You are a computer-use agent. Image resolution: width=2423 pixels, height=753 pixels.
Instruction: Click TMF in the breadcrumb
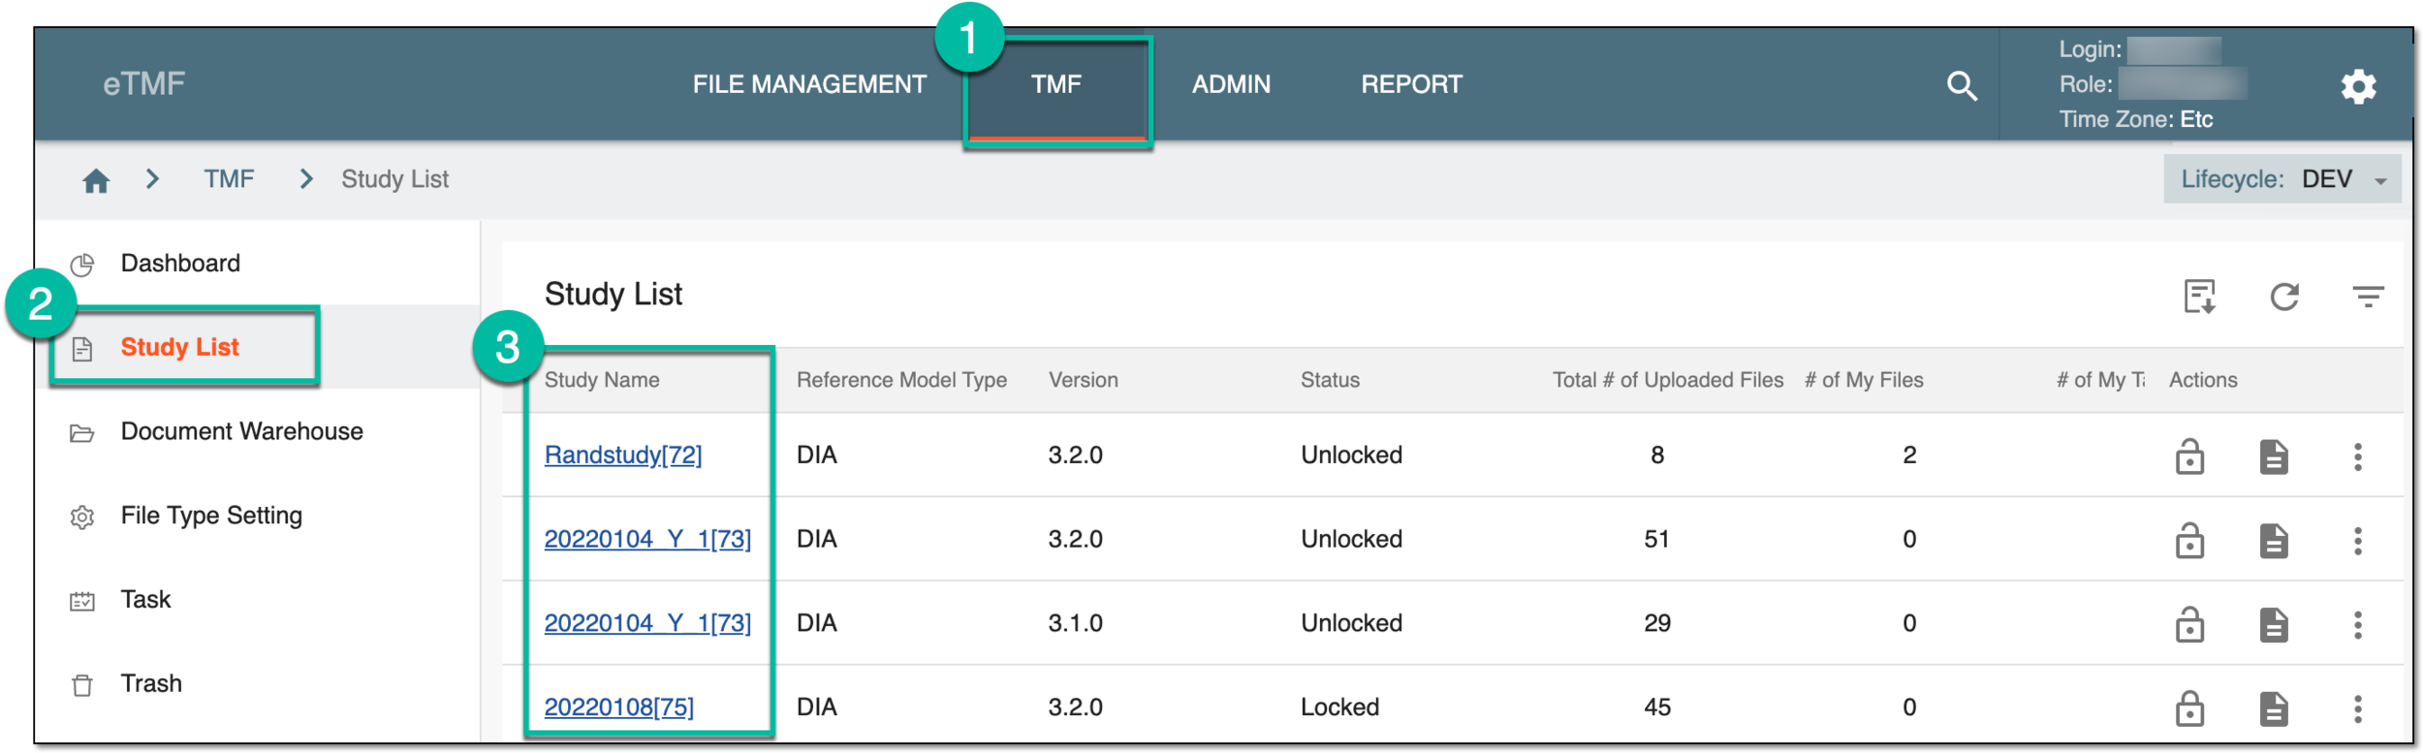tap(229, 179)
